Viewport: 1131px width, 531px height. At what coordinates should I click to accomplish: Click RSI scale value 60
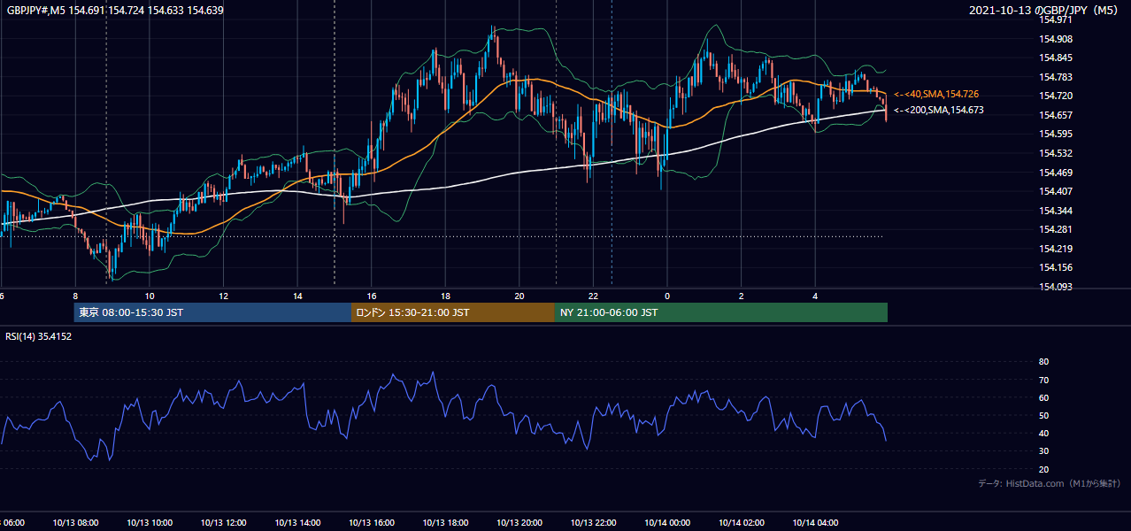[x=1043, y=397]
